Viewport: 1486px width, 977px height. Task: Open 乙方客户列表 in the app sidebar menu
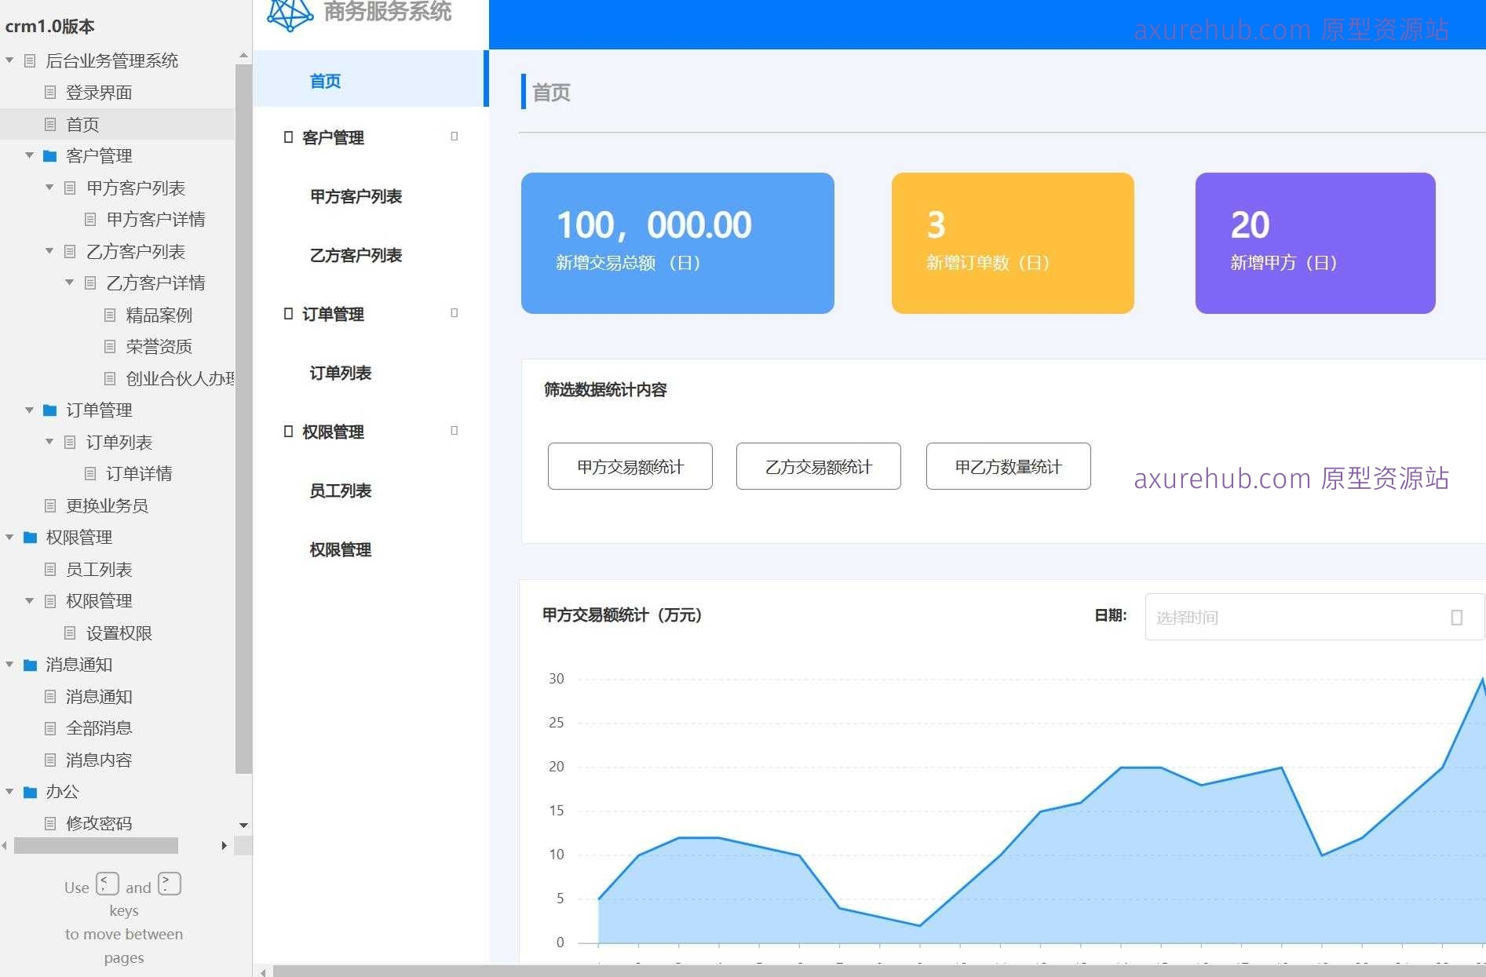[x=356, y=255]
